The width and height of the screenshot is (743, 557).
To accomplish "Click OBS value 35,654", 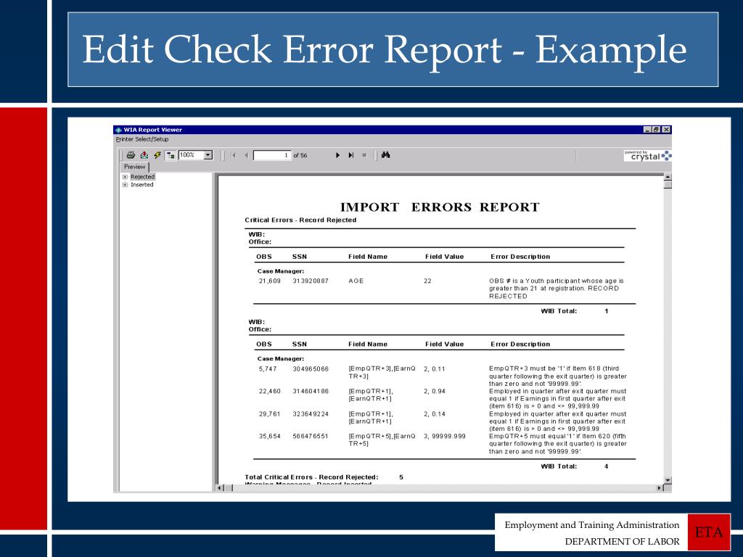I will click(x=270, y=436).
